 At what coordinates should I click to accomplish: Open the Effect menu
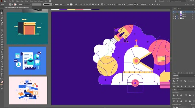coord(31,1)
